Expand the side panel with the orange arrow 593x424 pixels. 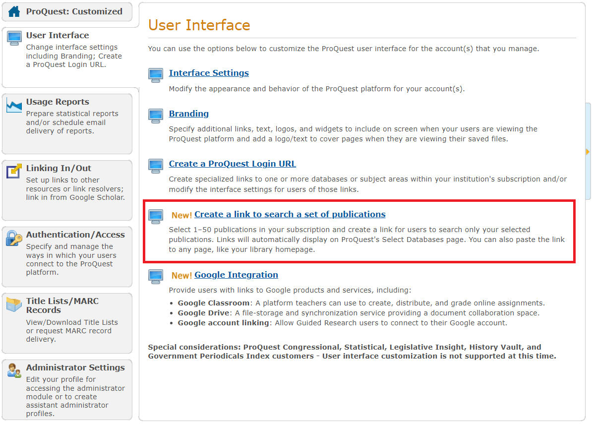click(x=588, y=152)
